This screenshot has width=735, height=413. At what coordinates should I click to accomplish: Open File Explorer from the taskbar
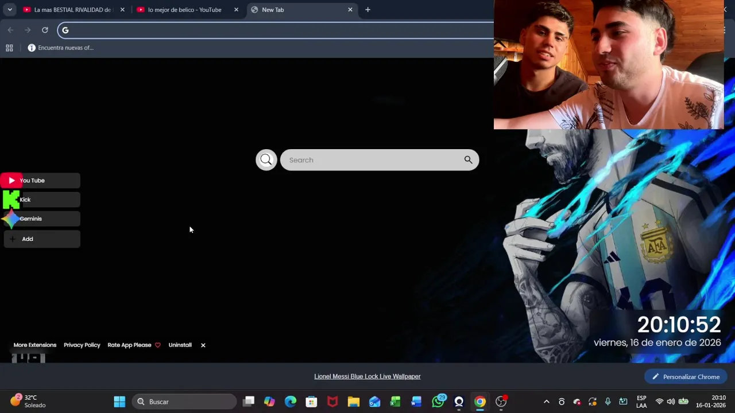pos(353,402)
